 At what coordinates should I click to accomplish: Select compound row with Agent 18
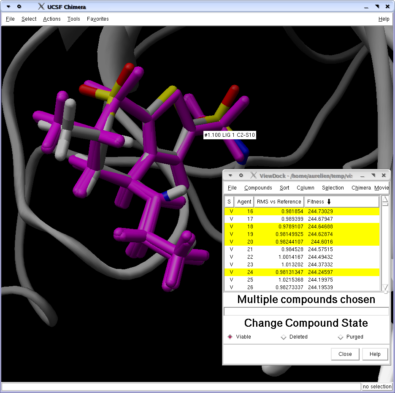click(x=302, y=227)
